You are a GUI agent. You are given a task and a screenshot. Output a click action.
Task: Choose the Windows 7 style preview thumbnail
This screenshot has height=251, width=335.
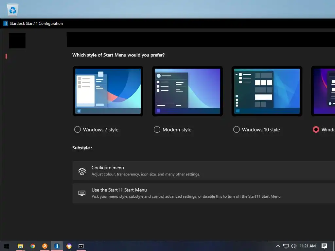(108, 91)
